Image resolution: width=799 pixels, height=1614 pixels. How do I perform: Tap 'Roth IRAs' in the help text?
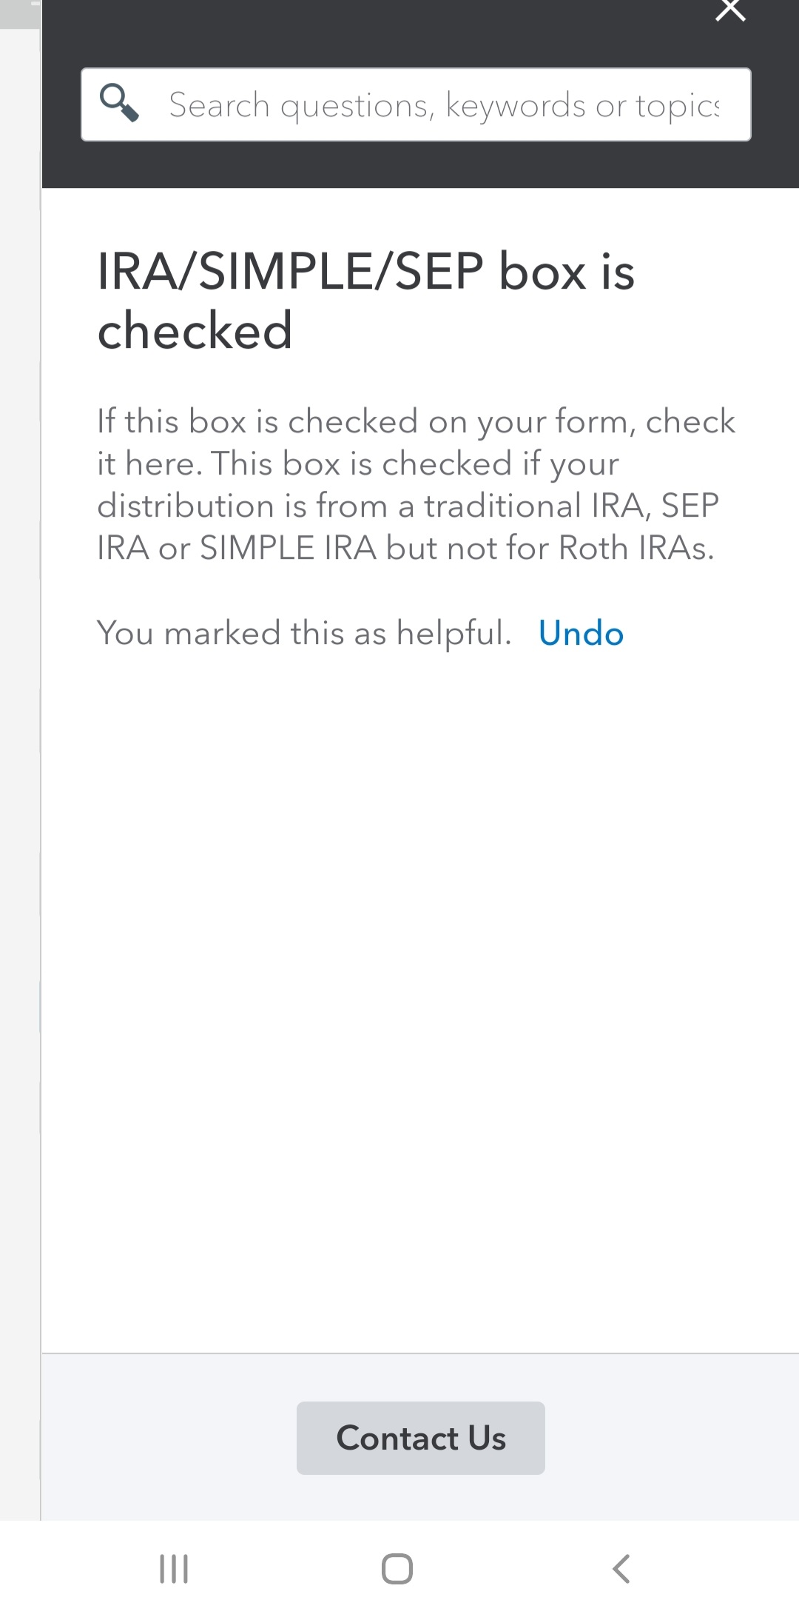[x=635, y=549]
